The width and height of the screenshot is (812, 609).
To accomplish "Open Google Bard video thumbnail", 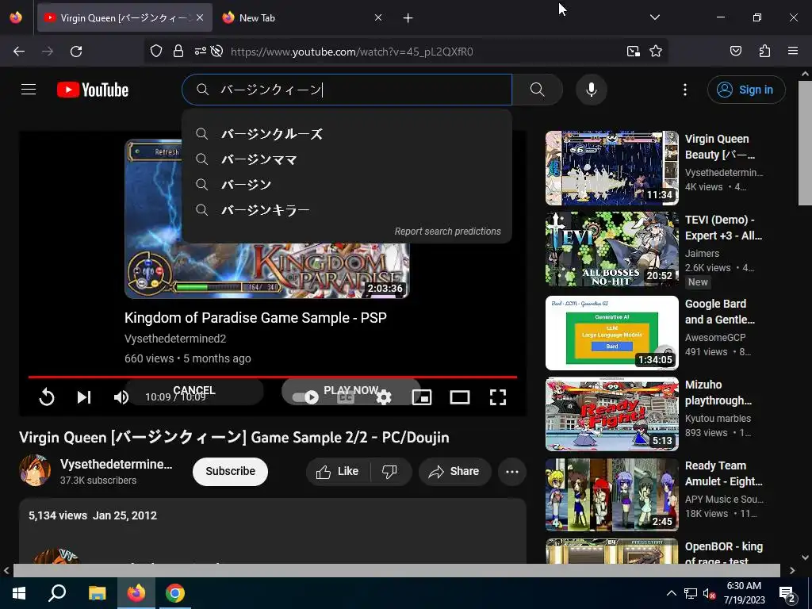I will tap(611, 332).
